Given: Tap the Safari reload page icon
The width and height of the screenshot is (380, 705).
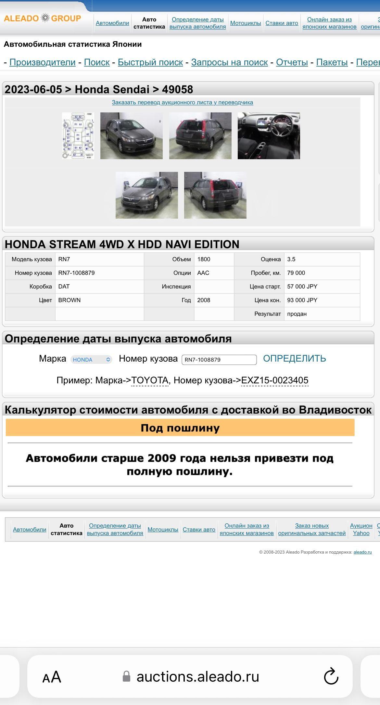Looking at the screenshot, I should 331,676.
